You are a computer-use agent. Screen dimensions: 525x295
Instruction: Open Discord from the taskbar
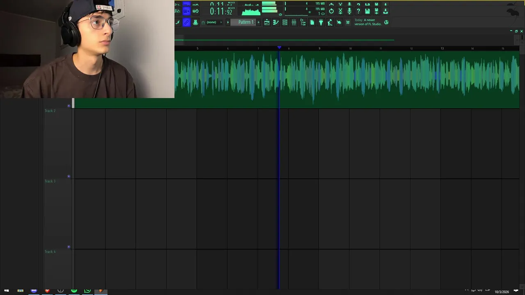(34, 291)
